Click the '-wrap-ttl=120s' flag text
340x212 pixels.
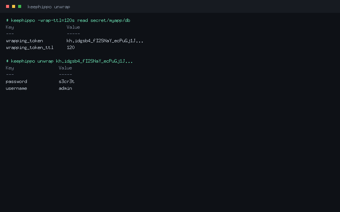56,20
